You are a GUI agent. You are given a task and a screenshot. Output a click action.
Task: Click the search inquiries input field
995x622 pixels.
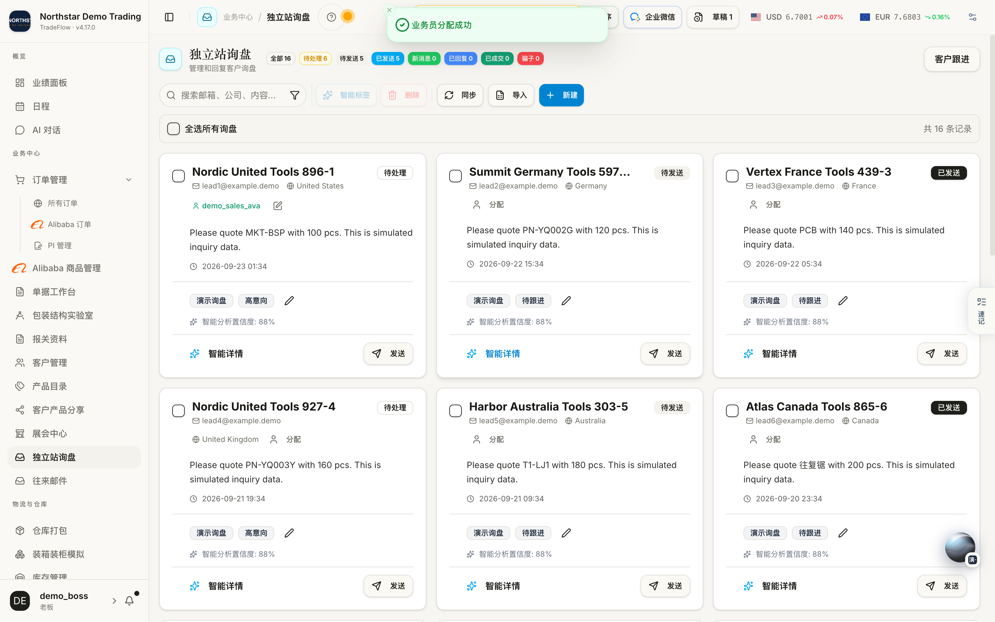coord(233,95)
